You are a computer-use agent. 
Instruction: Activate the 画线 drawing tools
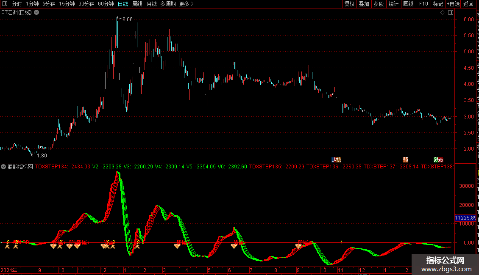408,4
